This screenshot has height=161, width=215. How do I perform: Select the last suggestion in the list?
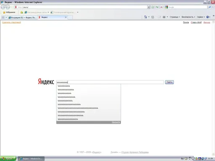[89, 119]
